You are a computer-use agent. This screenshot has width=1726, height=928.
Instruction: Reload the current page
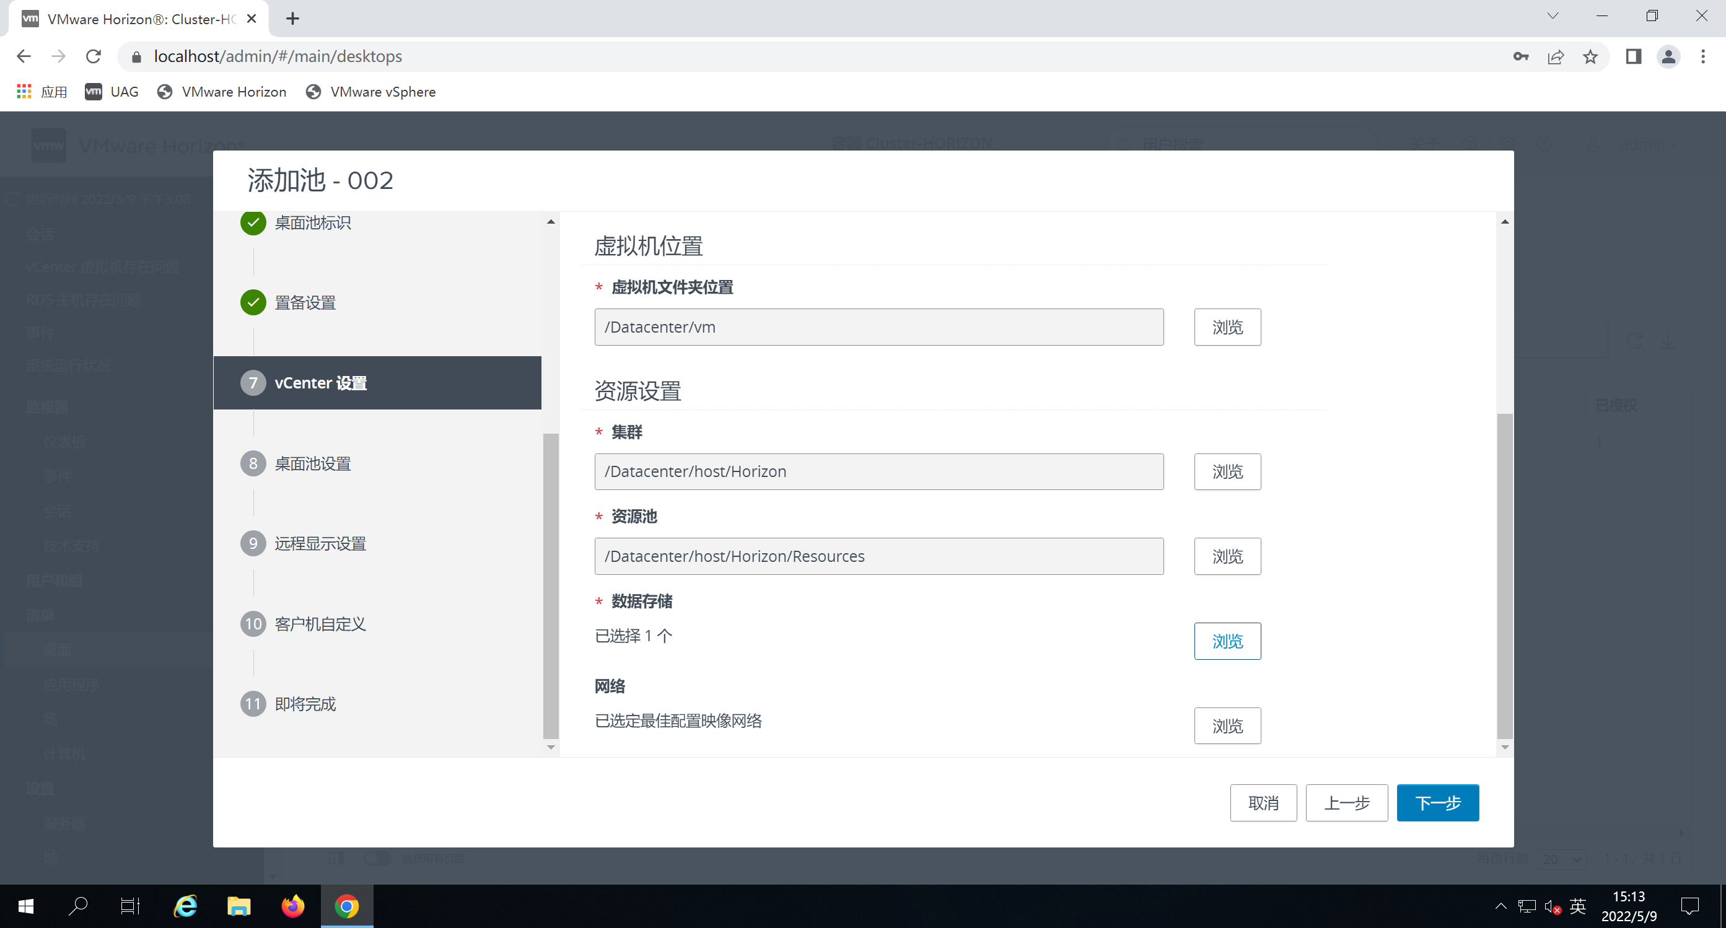[94, 56]
